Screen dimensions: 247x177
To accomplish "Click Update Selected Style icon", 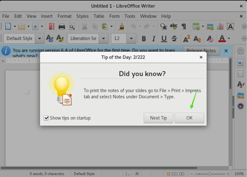I will tap(50, 38).
